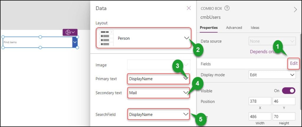Click the Height size field
Image resolution: width=302 pixels, height=127 pixels.
click(x=284, y=116)
